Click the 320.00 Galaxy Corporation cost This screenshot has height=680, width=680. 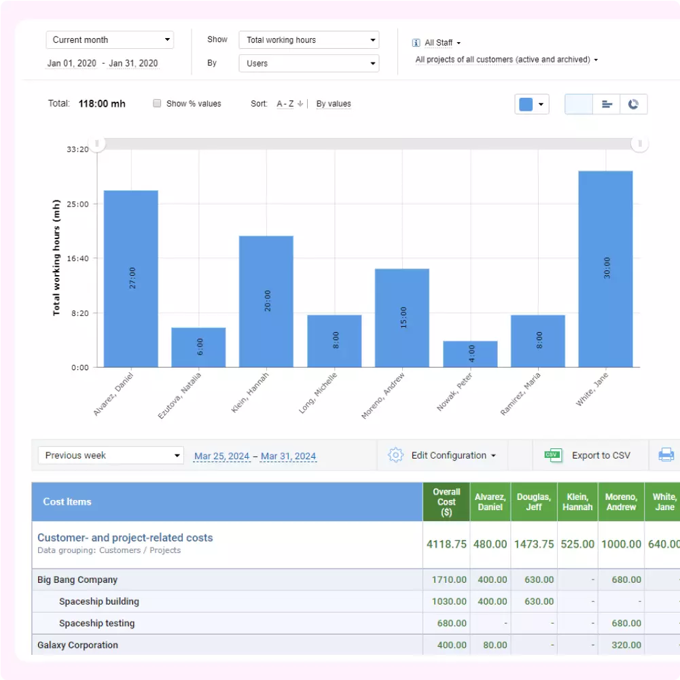[x=626, y=645]
